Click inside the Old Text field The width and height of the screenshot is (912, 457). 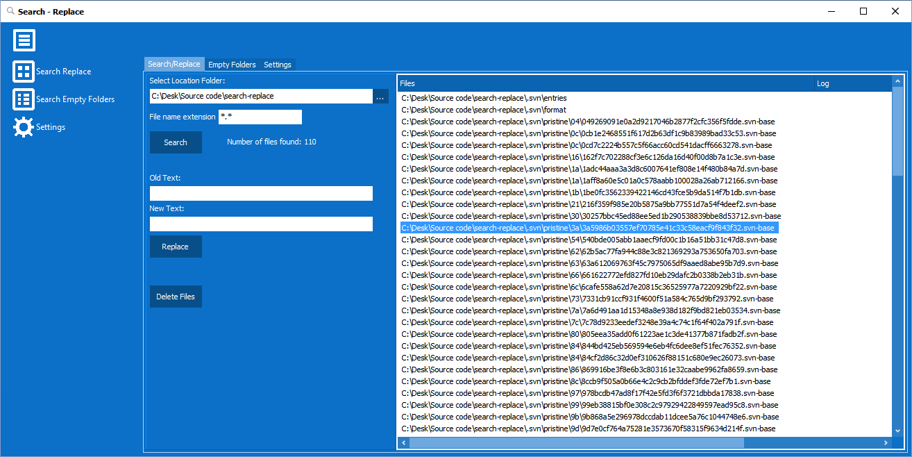(x=260, y=193)
